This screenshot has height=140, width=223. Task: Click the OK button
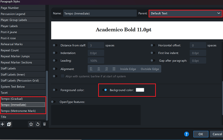[x=201, y=134]
